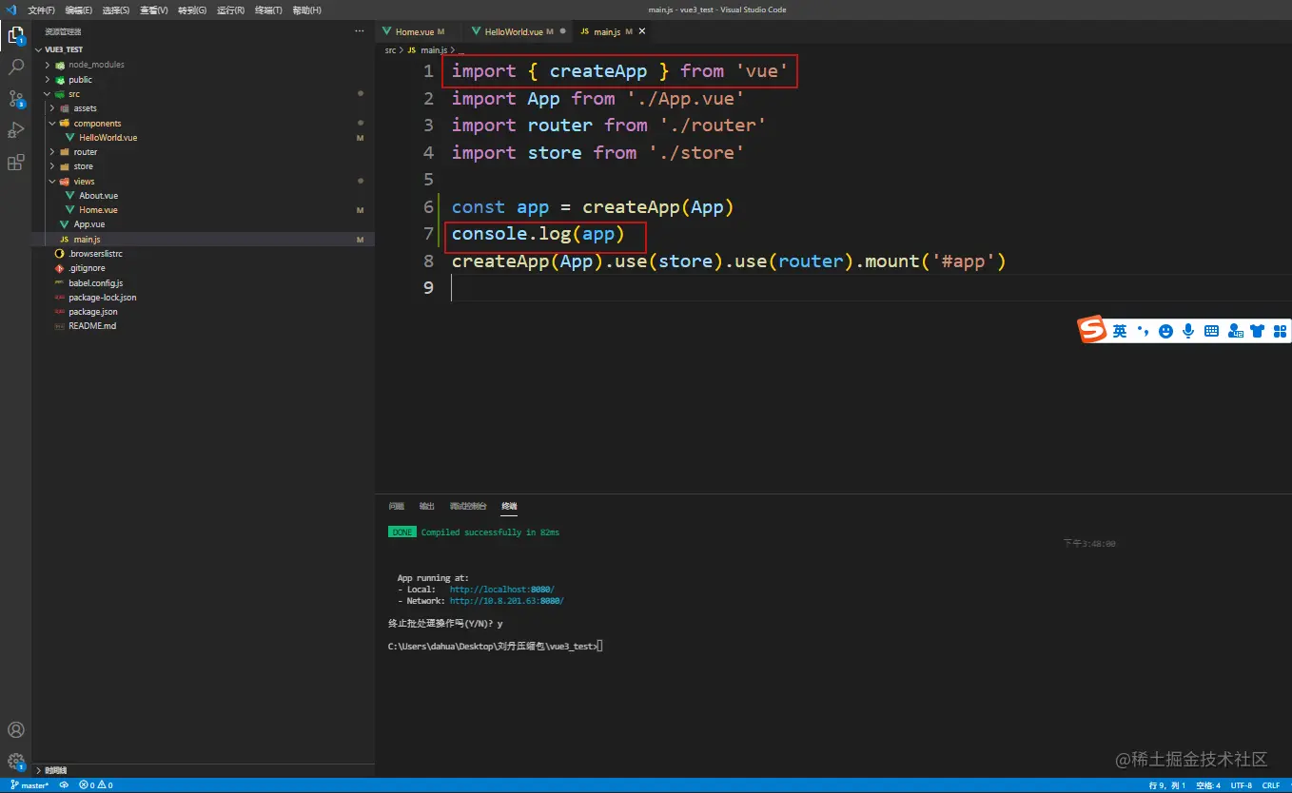Open the skin (shirt) icon on the IME bar
1292x793 pixels.
click(x=1258, y=331)
